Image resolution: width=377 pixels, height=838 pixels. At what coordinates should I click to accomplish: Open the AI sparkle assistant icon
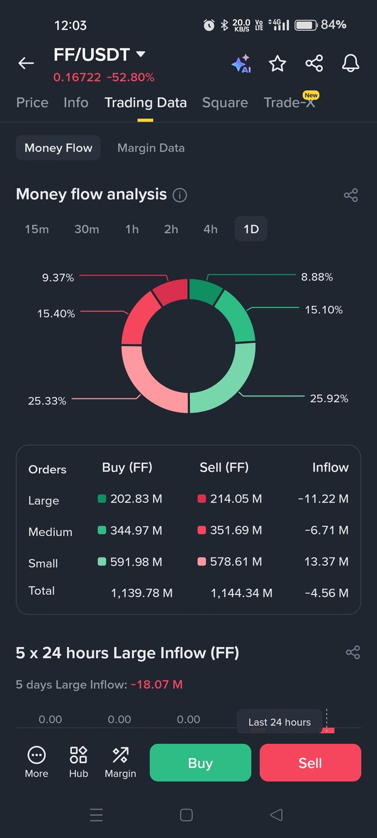pyautogui.click(x=241, y=64)
